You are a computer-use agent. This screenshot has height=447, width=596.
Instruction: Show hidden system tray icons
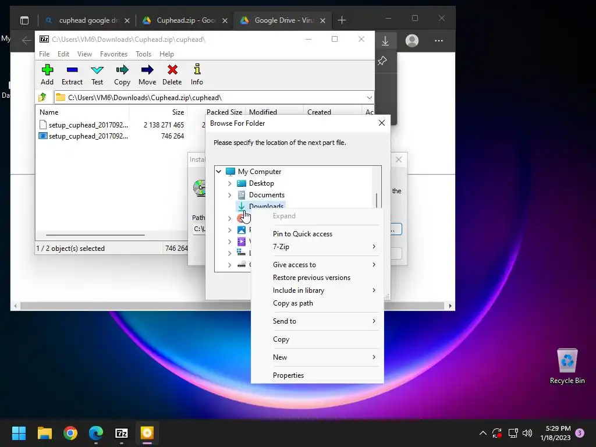tap(483, 433)
